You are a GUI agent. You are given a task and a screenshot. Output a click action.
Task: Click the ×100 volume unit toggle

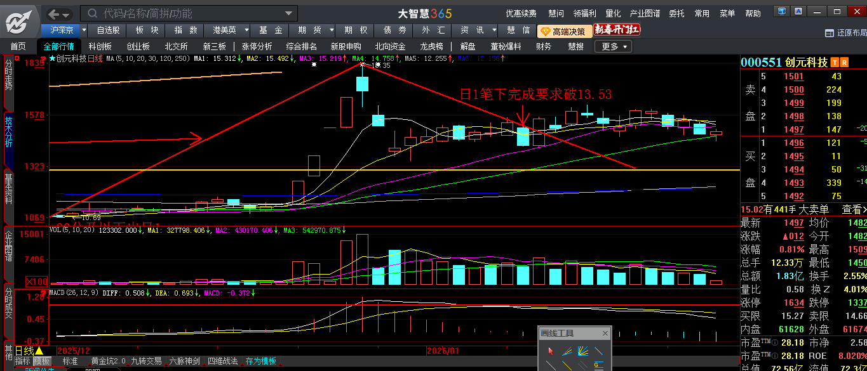tap(36, 282)
